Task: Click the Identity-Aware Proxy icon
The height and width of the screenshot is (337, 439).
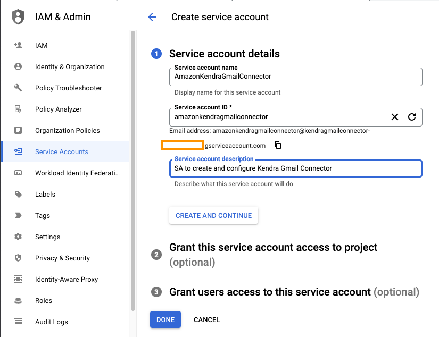Action: point(18,279)
